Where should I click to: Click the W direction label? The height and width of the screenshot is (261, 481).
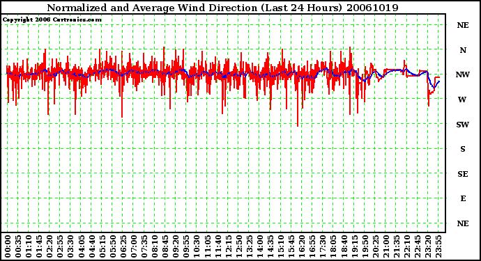(462, 100)
